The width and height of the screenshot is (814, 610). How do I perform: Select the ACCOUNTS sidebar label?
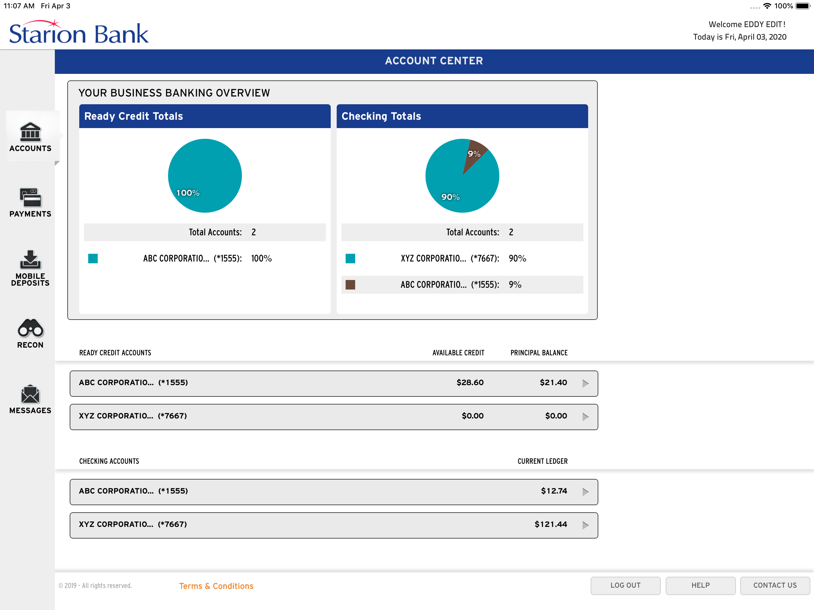tap(30, 148)
